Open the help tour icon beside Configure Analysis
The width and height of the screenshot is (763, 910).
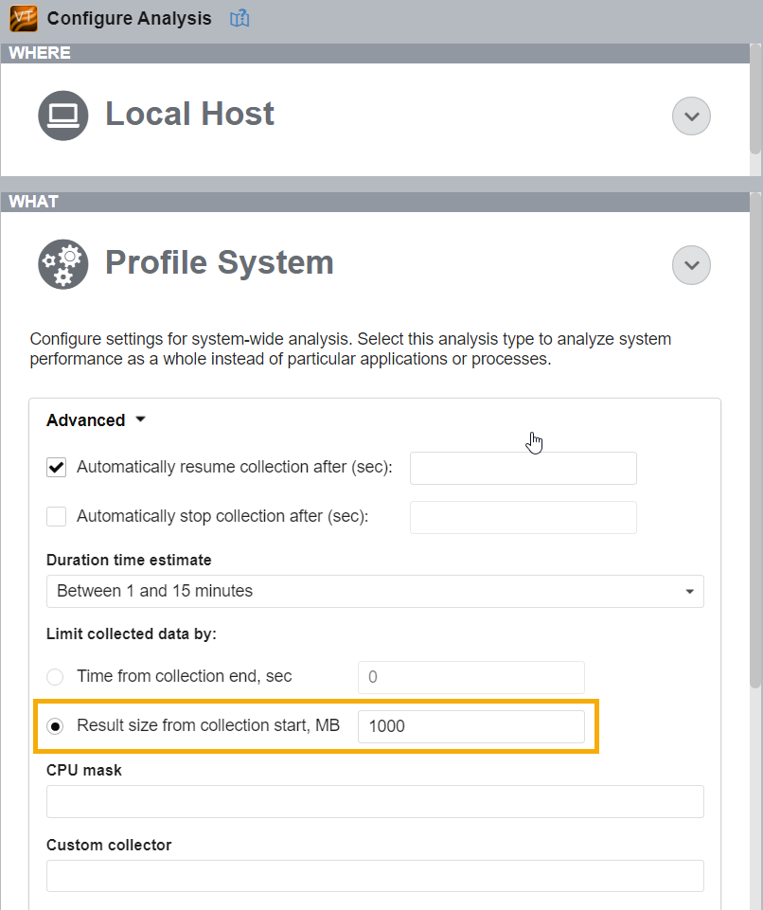pyautogui.click(x=240, y=19)
